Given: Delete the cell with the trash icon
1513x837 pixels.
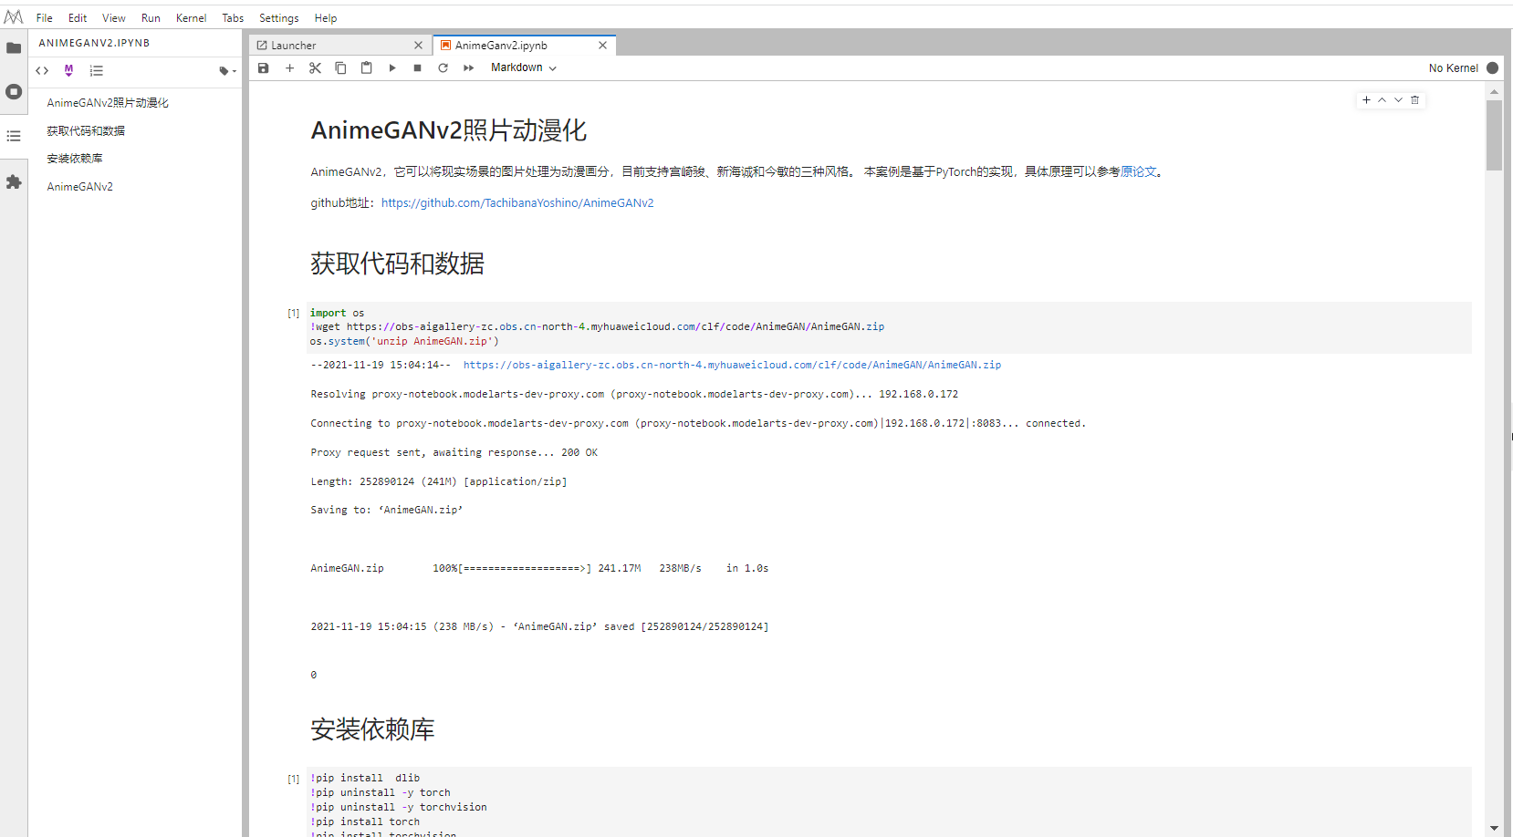Looking at the screenshot, I should [x=1414, y=99].
